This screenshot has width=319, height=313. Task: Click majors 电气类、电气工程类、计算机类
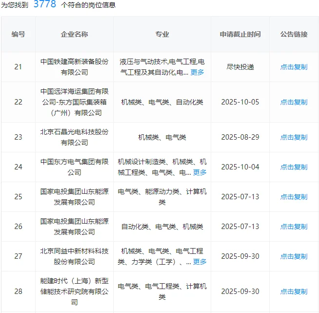pyautogui.click(x=162, y=292)
